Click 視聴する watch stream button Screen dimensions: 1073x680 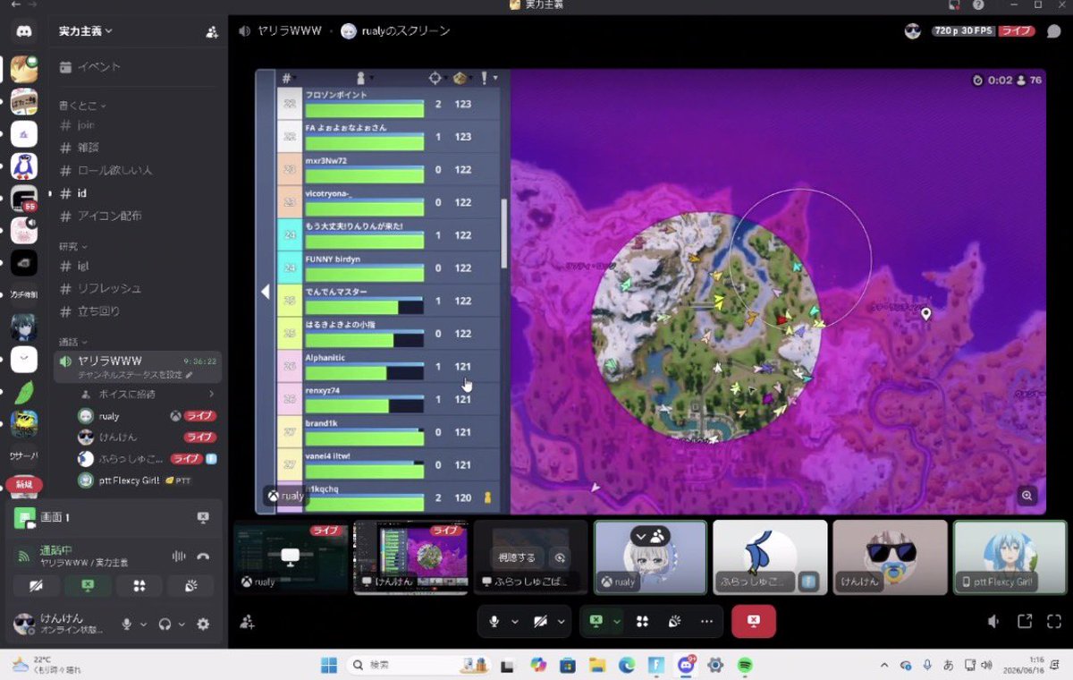point(516,557)
